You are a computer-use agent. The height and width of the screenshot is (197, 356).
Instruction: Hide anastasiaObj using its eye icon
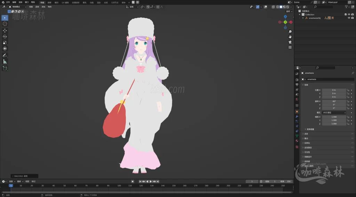click(x=349, y=18)
